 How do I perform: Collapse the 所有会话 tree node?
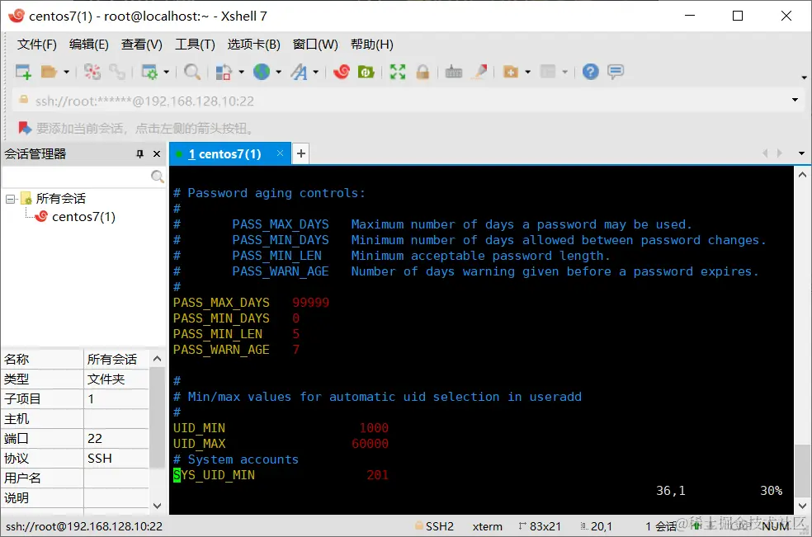pos(10,199)
